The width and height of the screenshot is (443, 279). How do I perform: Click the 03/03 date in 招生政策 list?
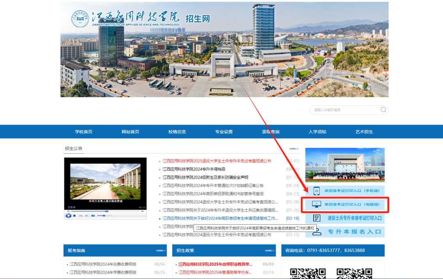coord(268,264)
